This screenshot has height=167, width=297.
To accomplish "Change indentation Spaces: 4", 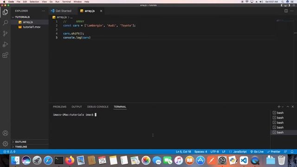I will click(x=200, y=152).
